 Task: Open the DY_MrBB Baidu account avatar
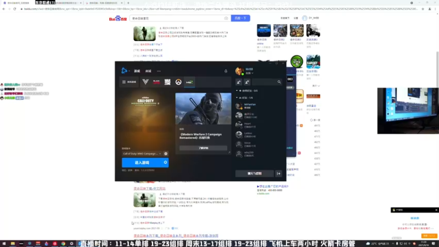pos(305,18)
